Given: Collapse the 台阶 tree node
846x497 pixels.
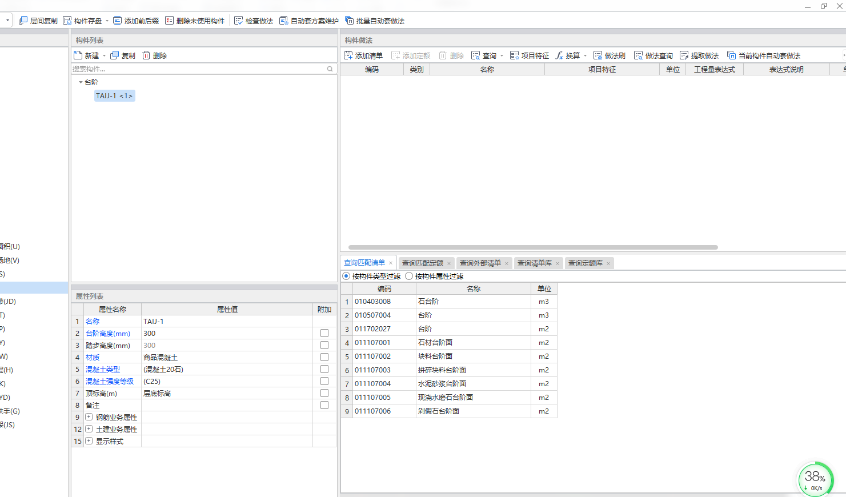Looking at the screenshot, I should point(81,82).
